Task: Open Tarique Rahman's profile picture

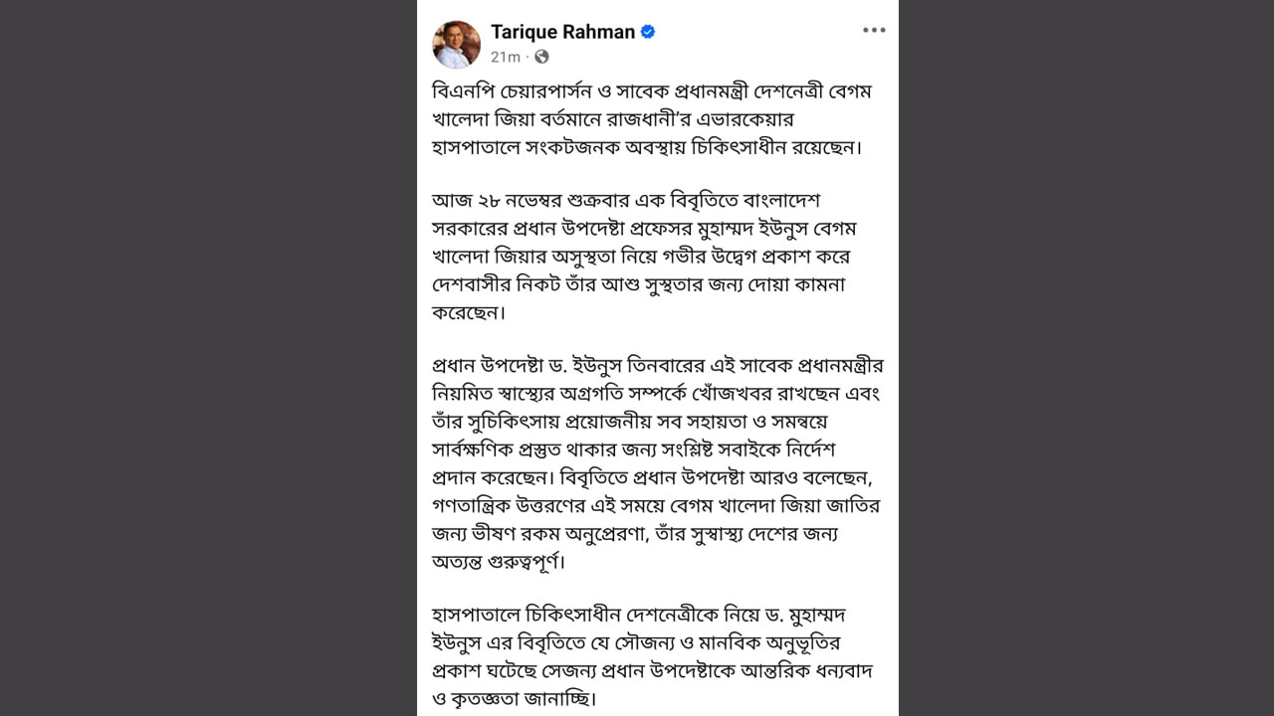Action: coord(456,44)
